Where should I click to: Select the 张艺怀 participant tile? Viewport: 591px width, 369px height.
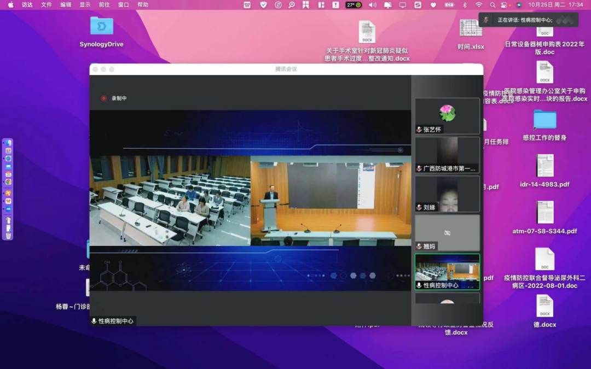[447, 116]
